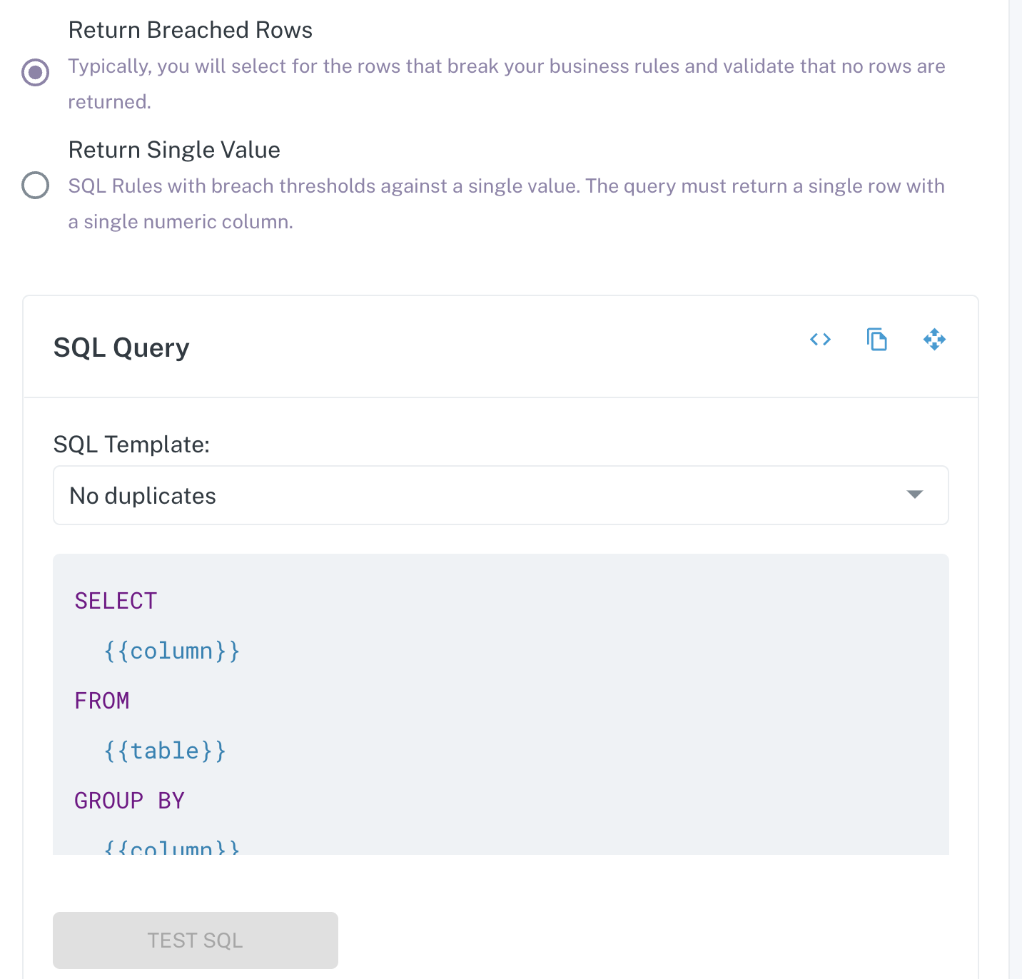Open the SQL Template dropdown showing No duplicates
The height and width of the screenshot is (979, 1022).
click(501, 495)
